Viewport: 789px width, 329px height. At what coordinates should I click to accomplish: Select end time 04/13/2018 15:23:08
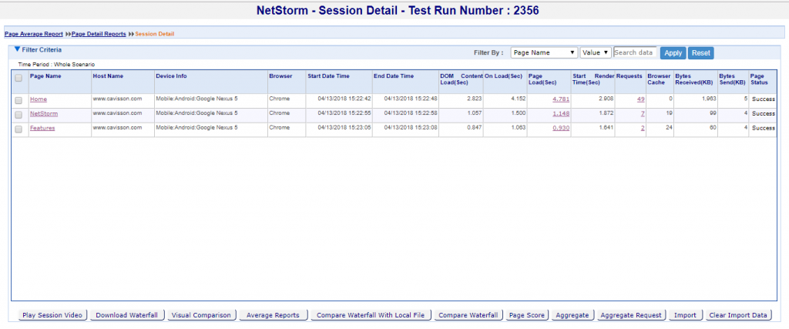click(x=411, y=128)
